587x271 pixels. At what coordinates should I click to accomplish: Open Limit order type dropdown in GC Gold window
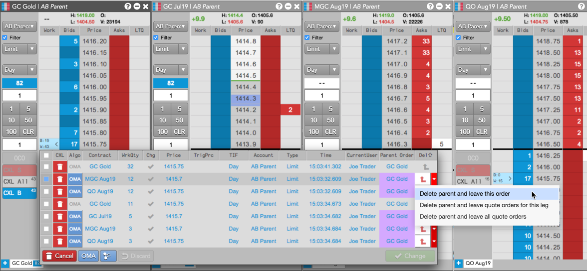tap(19, 49)
